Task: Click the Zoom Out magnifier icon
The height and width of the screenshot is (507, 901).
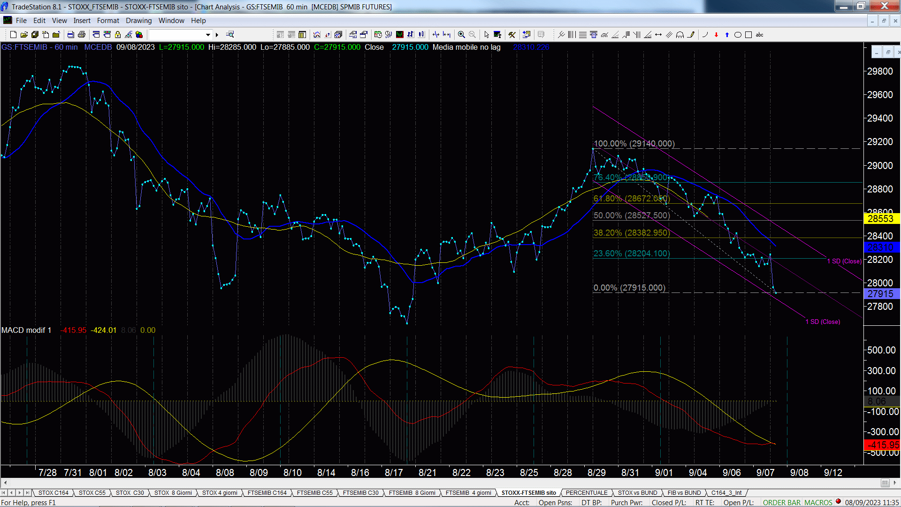Action: pyautogui.click(x=472, y=35)
